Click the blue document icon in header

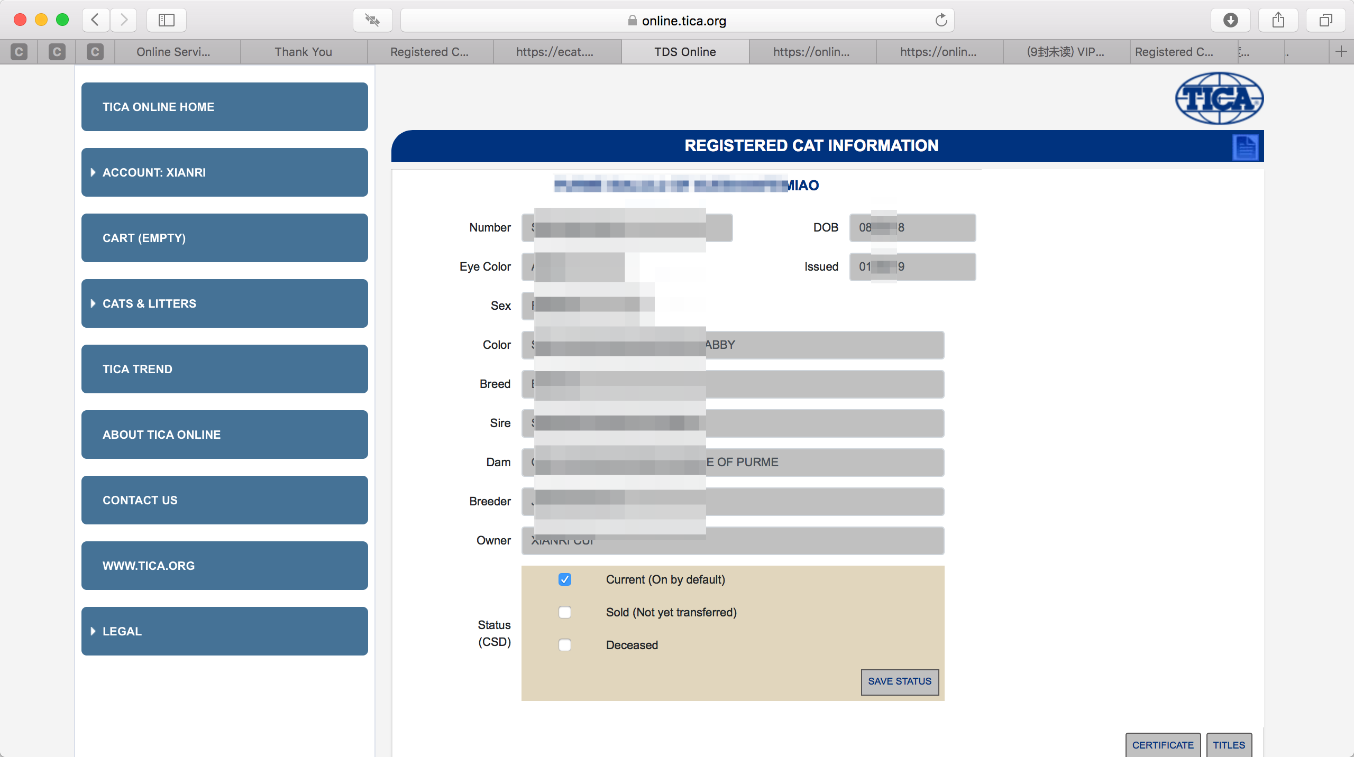point(1245,147)
